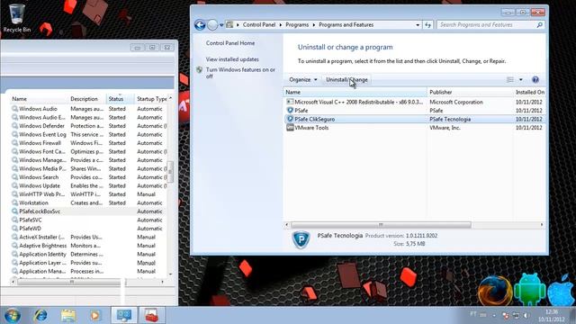Select the PSafeWD service row
The image size is (576, 324).
point(88,228)
